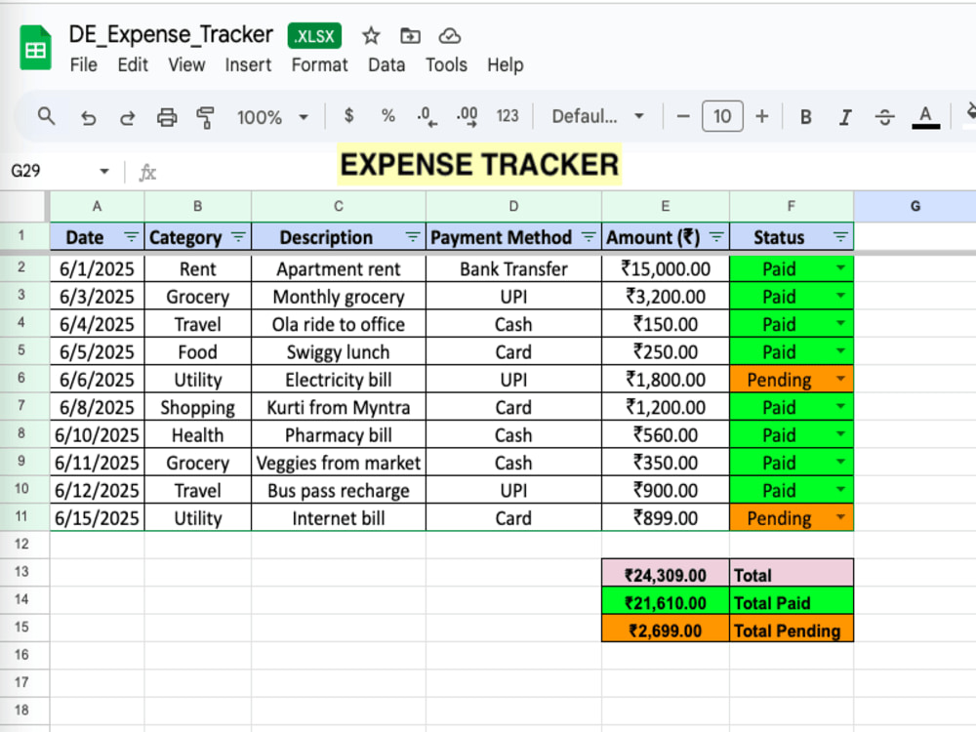The width and height of the screenshot is (976, 732).
Task: Open the File menu
Action: coord(83,64)
